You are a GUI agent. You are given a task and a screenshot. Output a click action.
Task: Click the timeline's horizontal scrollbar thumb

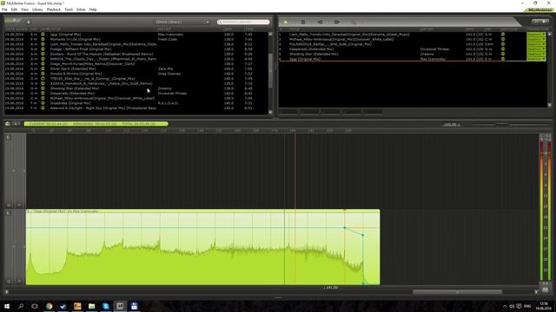coord(458,292)
